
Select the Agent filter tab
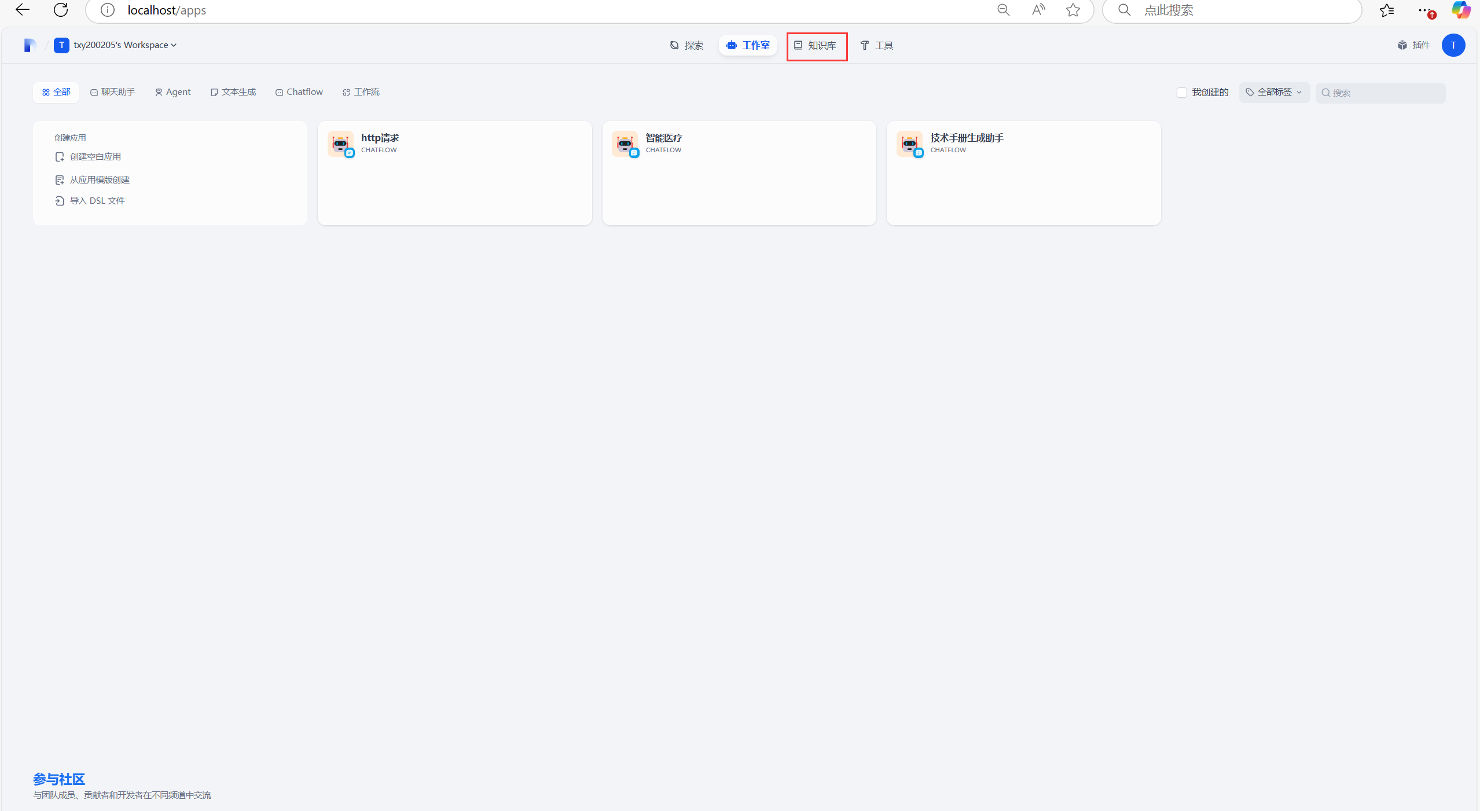[x=172, y=92]
